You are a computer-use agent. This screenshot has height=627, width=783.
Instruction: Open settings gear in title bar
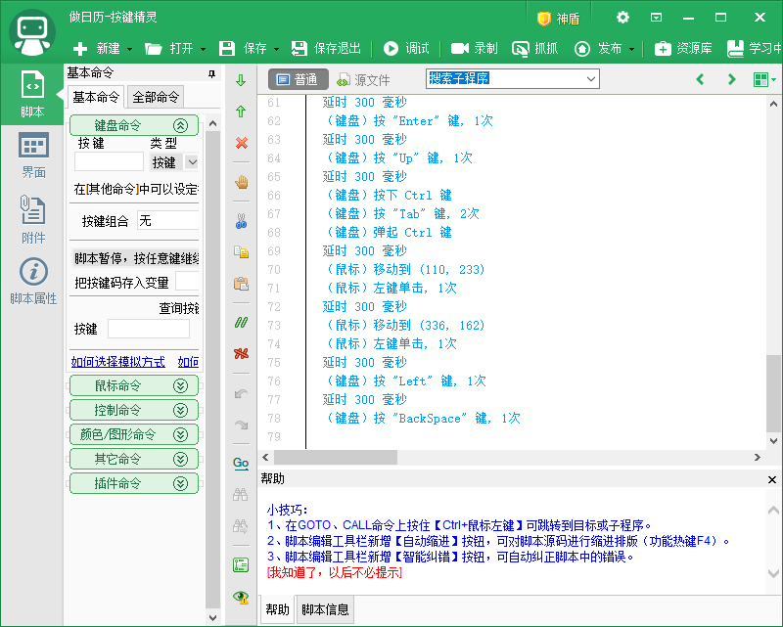(622, 18)
